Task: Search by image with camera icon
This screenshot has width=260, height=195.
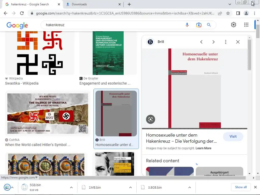Action: coord(199,25)
